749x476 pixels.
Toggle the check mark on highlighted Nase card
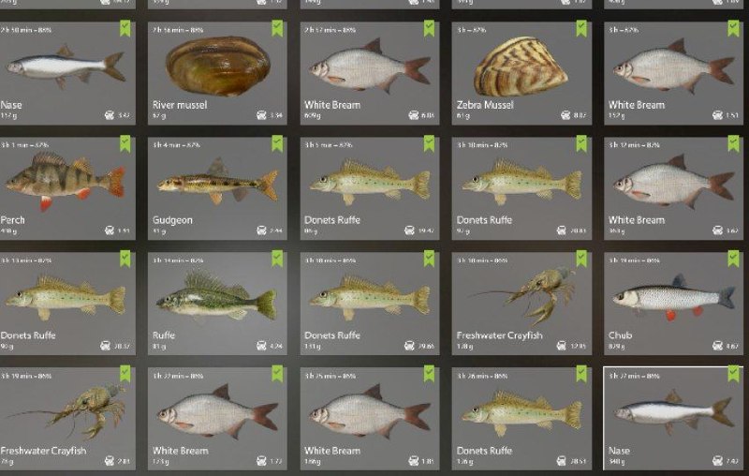click(x=733, y=374)
